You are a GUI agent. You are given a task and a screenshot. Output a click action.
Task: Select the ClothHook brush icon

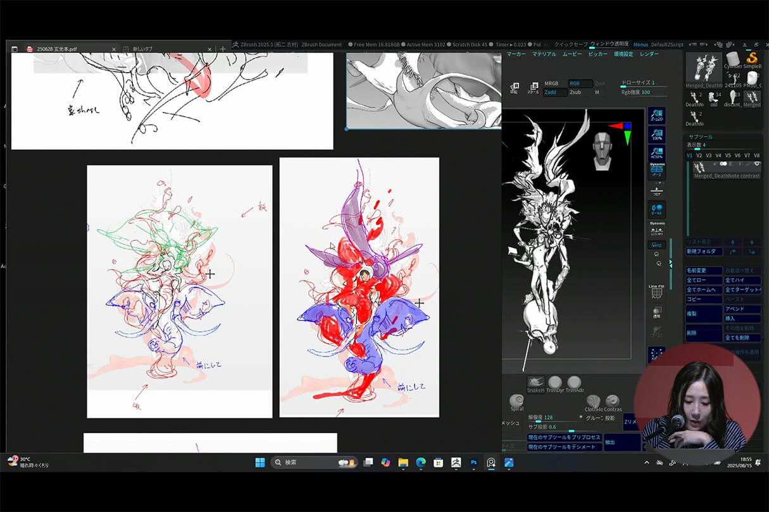coord(593,401)
